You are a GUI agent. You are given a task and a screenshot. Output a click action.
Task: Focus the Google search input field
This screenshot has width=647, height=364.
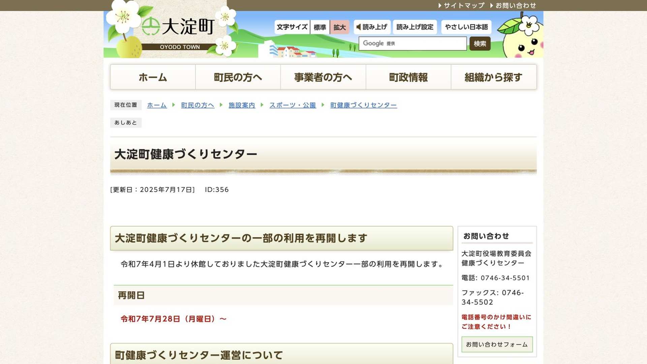[x=412, y=43]
